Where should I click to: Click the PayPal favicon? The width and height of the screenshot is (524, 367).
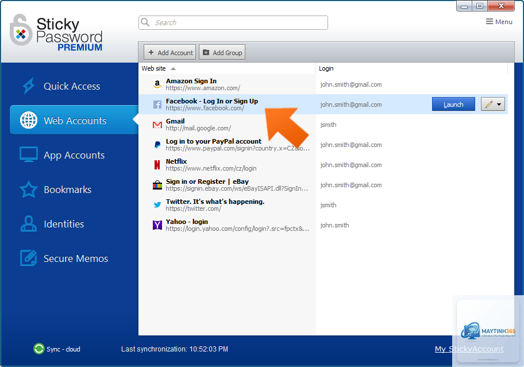(x=157, y=145)
